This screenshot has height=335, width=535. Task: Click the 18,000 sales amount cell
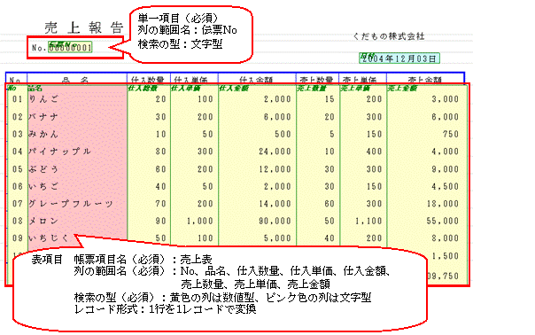pyautogui.click(x=443, y=204)
